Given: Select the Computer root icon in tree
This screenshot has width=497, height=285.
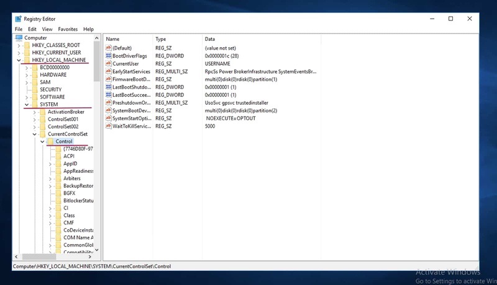Looking at the screenshot, I should [x=19, y=38].
